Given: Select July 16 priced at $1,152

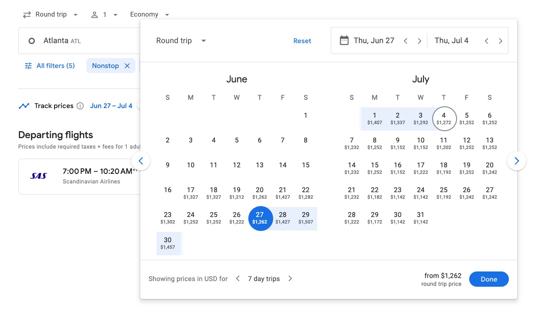Looking at the screenshot, I should click(397, 168).
